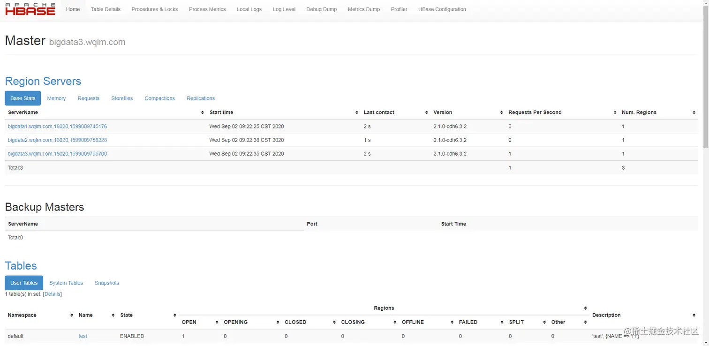Switch to the Storefiles tab
This screenshot has height=346, width=709.
pos(122,98)
